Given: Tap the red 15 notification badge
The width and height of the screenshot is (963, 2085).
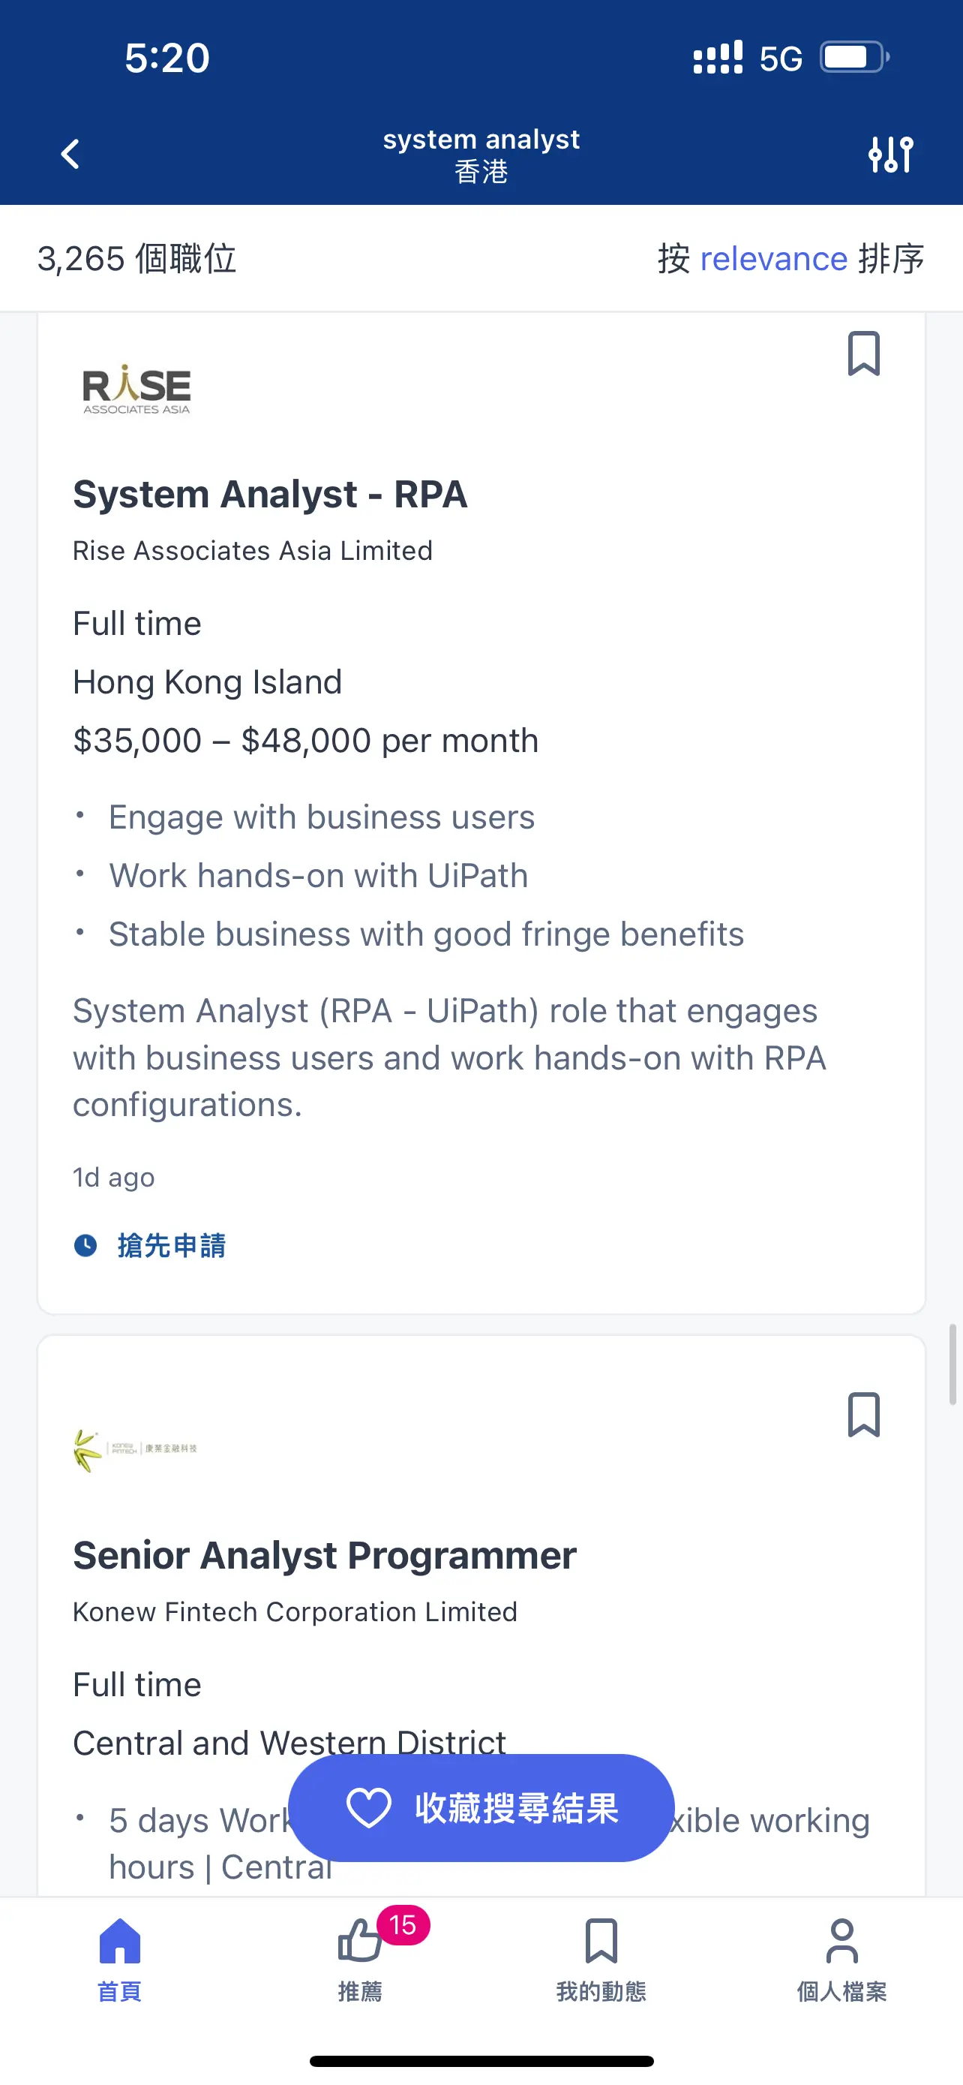Looking at the screenshot, I should pyautogui.click(x=403, y=1924).
